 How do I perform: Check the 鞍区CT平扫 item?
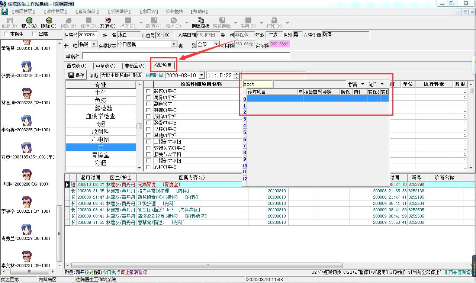[x=148, y=91]
